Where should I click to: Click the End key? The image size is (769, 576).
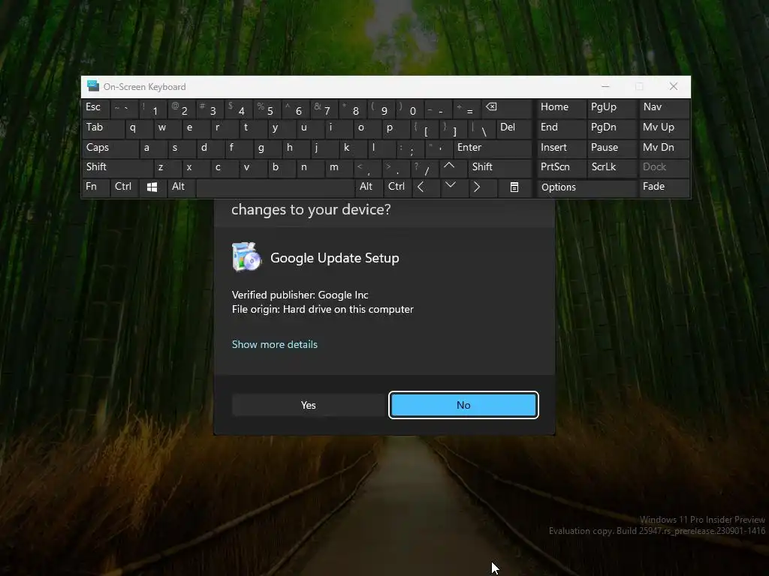560,128
